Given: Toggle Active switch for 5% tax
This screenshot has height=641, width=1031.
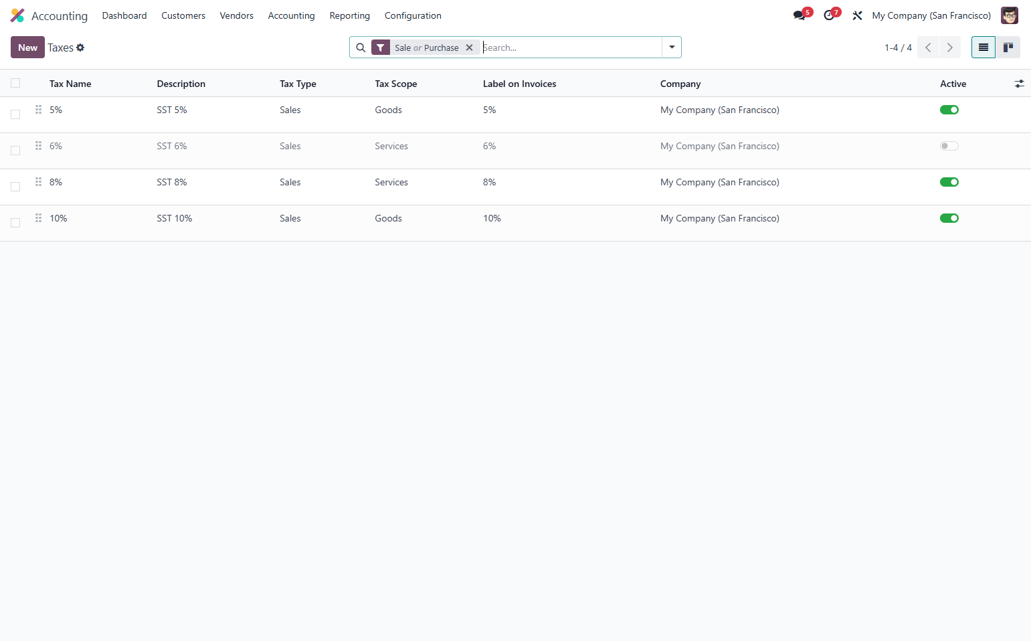Looking at the screenshot, I should pos(949,110).
